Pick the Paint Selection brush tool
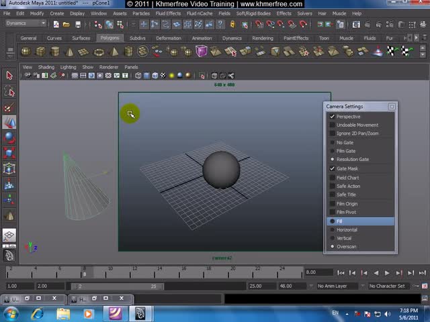 9,107
